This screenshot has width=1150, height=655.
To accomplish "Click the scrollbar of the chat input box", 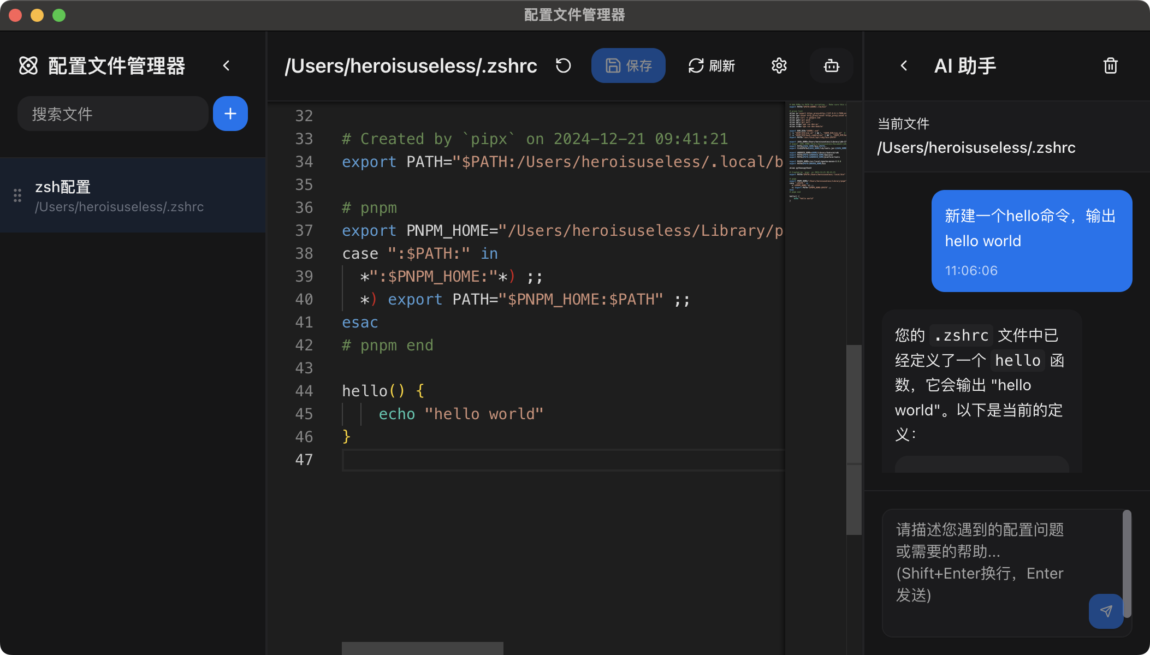I will coord(1127,564).
